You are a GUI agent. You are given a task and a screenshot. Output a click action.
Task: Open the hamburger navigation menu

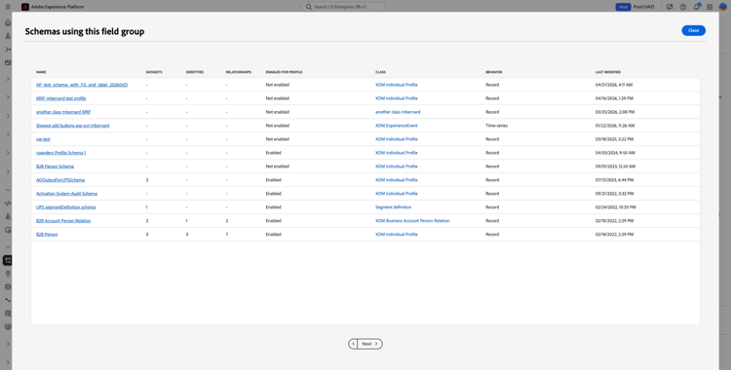8,7
